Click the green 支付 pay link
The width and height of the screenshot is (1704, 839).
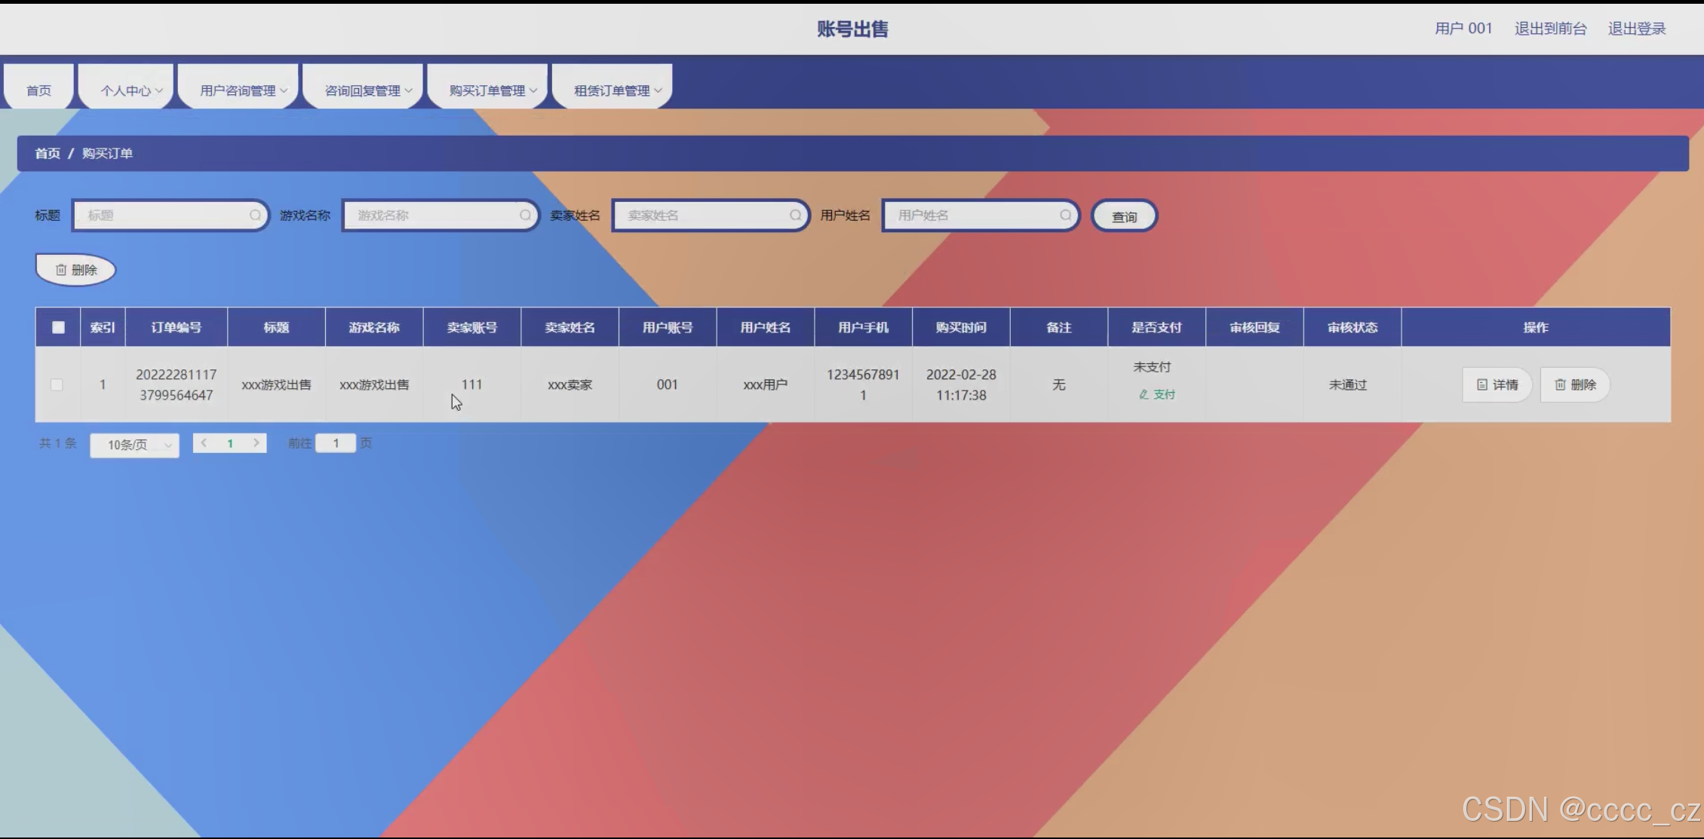point(1157,394)
